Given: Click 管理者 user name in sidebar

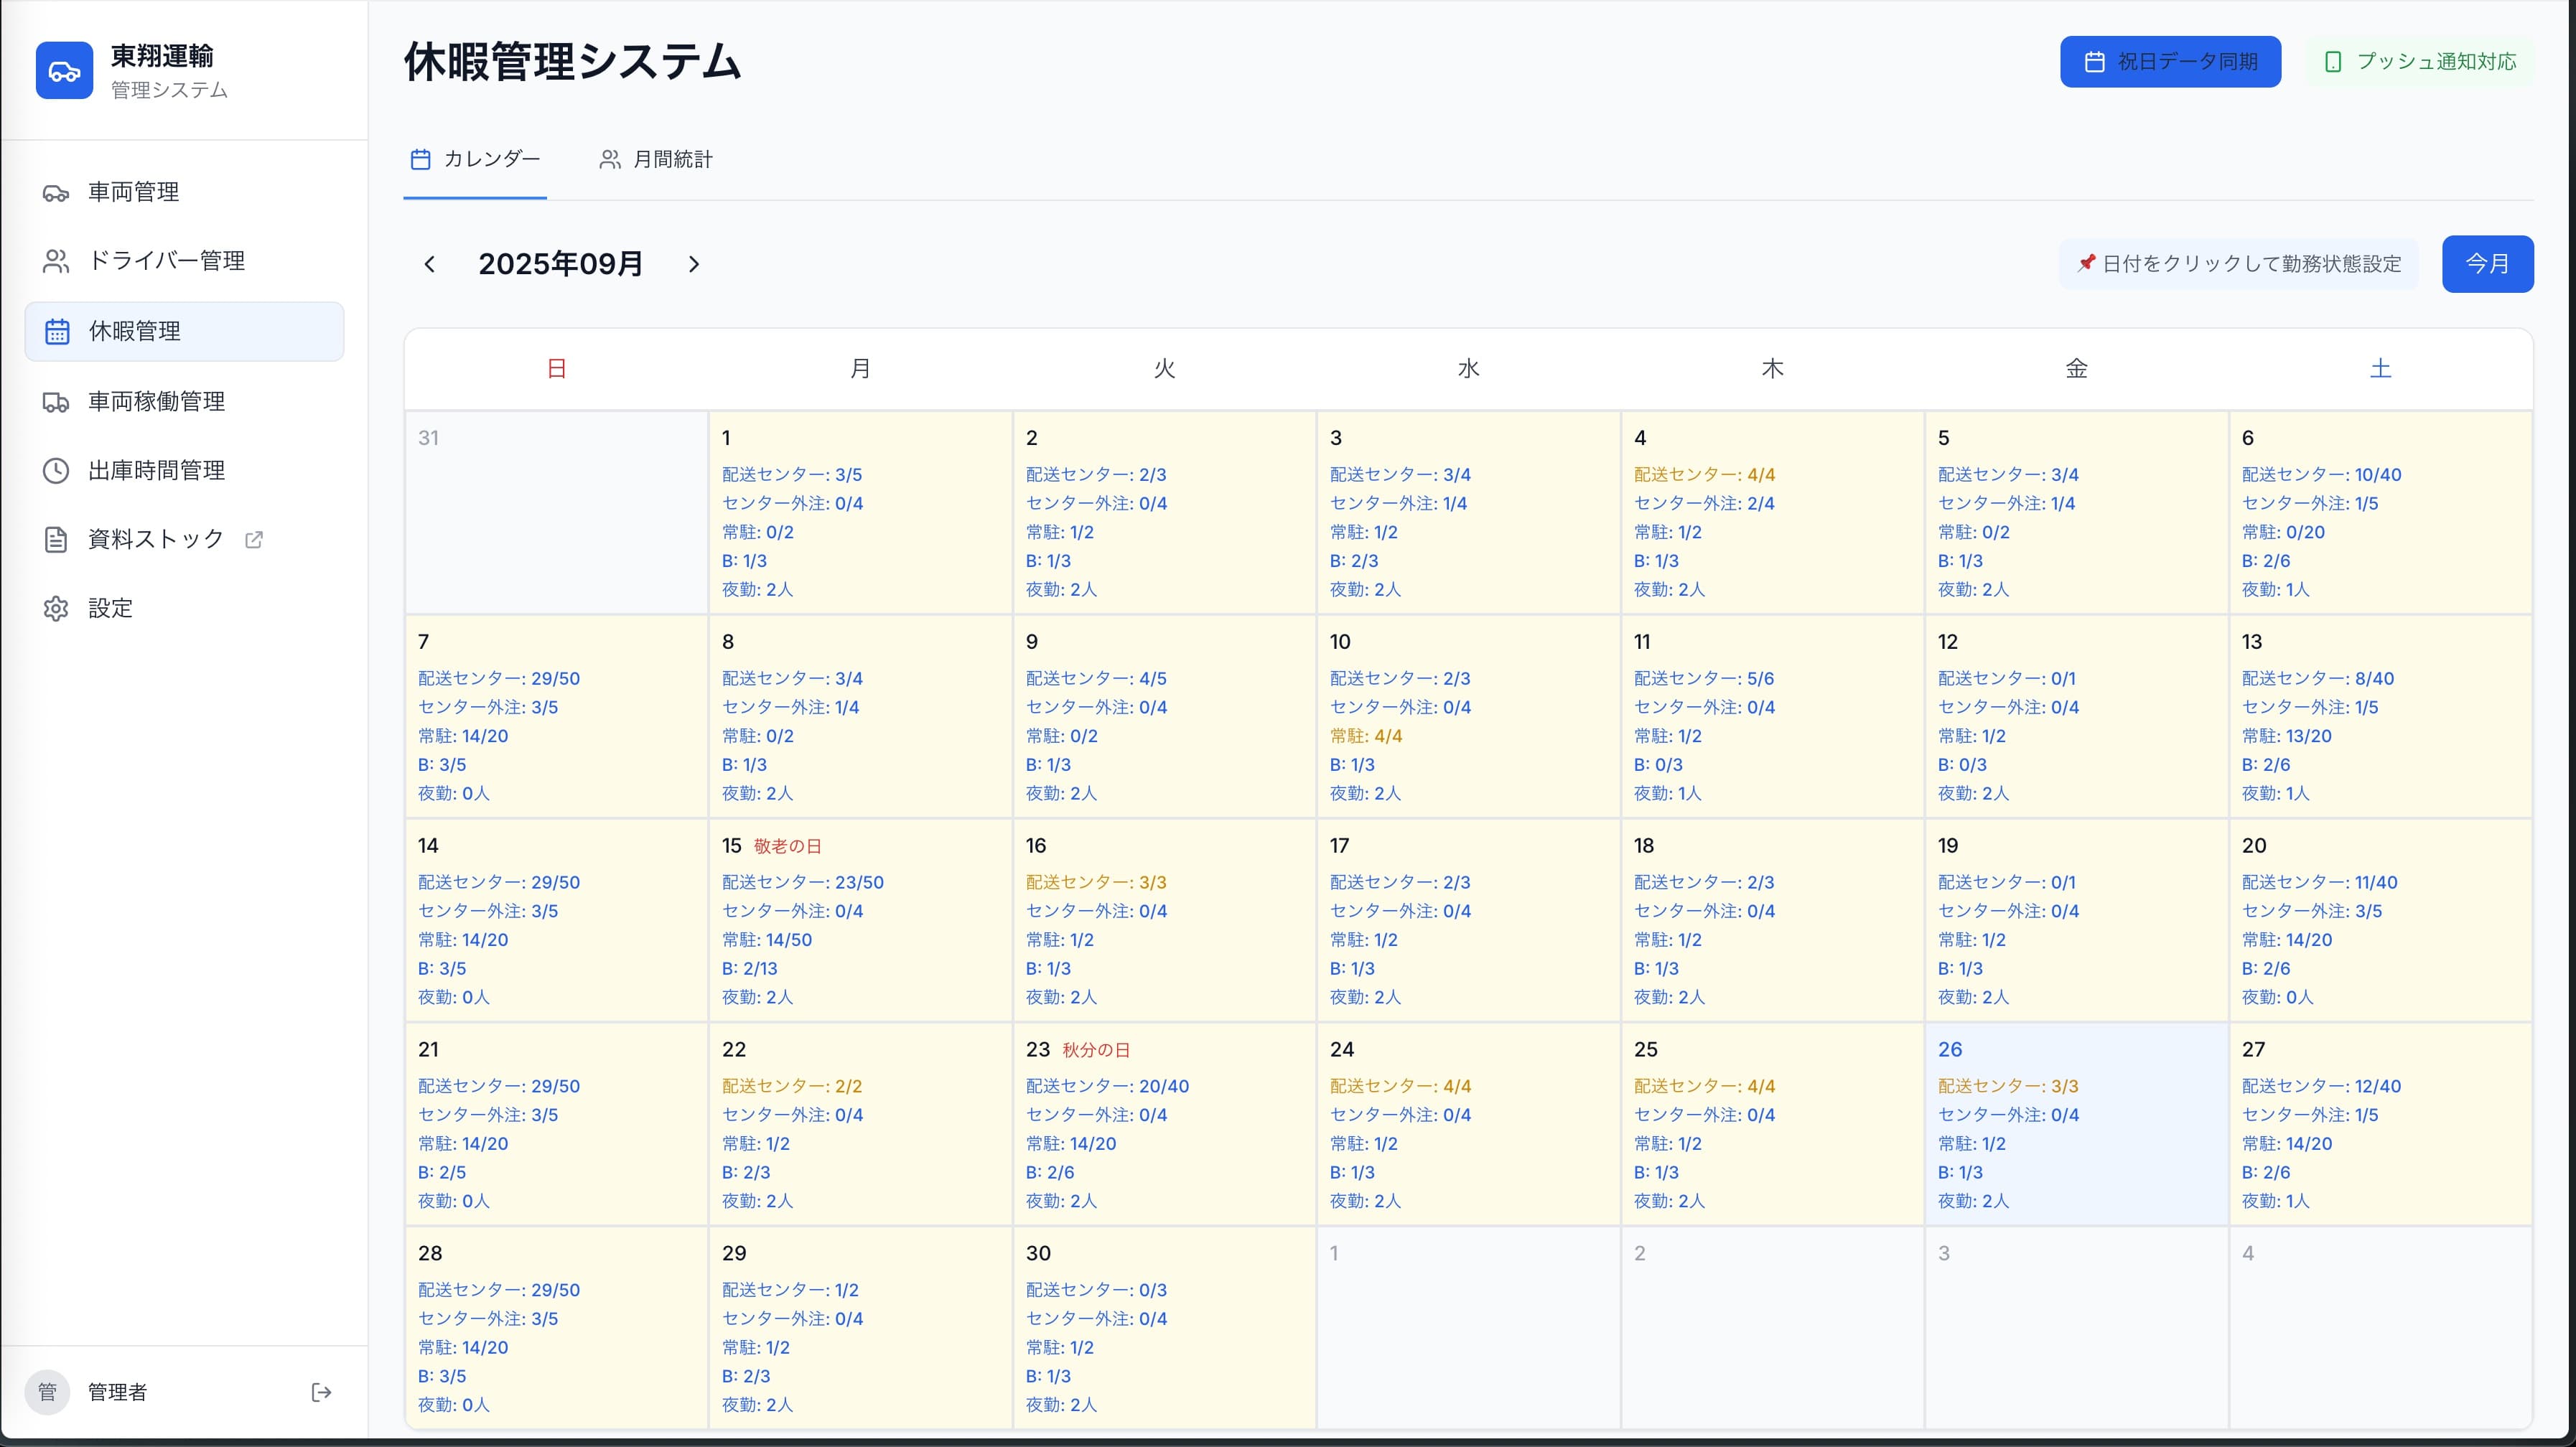Looking at the screenshot, I should (117, 1392).
